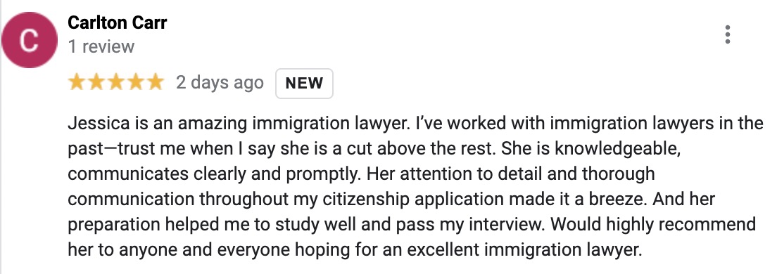The height and width of the screenshot is (274, 777).
Task: Click the fifth gold rating star
Action: pos(154,83)
